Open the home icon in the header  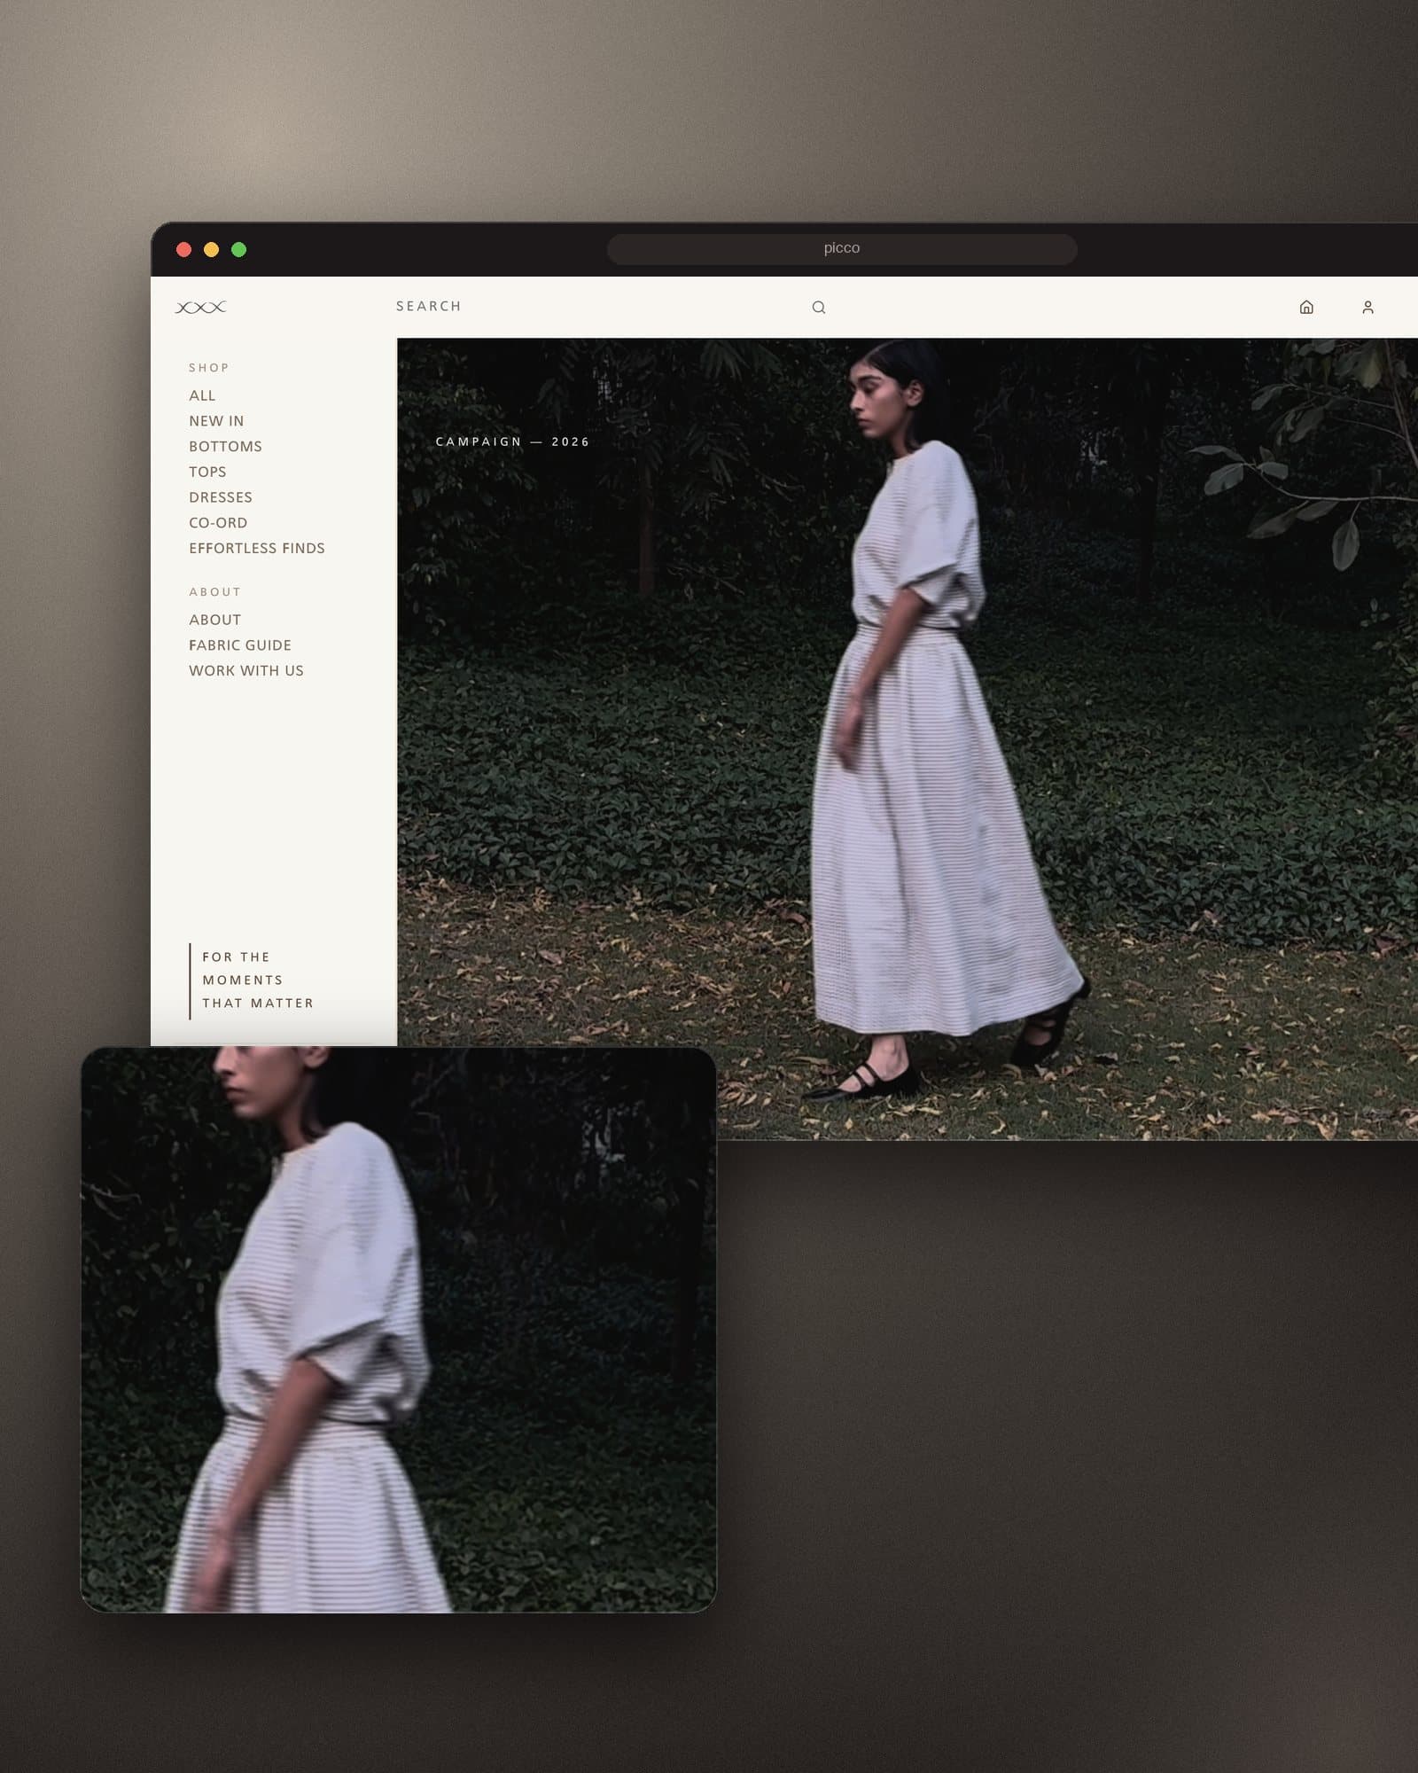pos(1306,307)
